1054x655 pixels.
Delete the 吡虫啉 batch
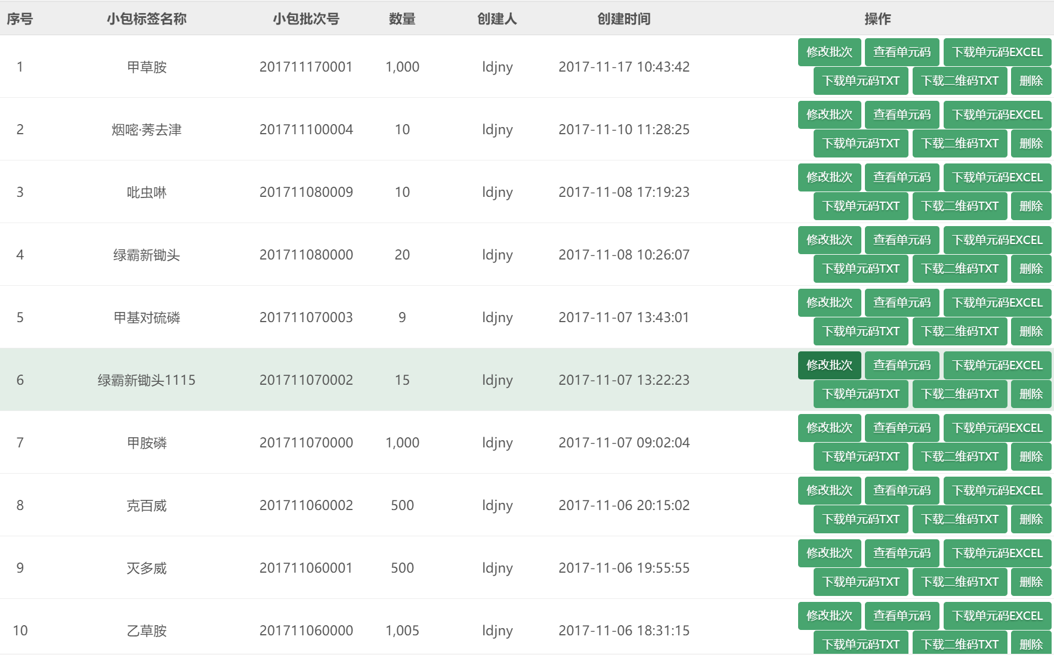1031,206
